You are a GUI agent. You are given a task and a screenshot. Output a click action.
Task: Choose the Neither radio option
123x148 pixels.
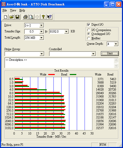pyautogui.click(x=89, y=38)
